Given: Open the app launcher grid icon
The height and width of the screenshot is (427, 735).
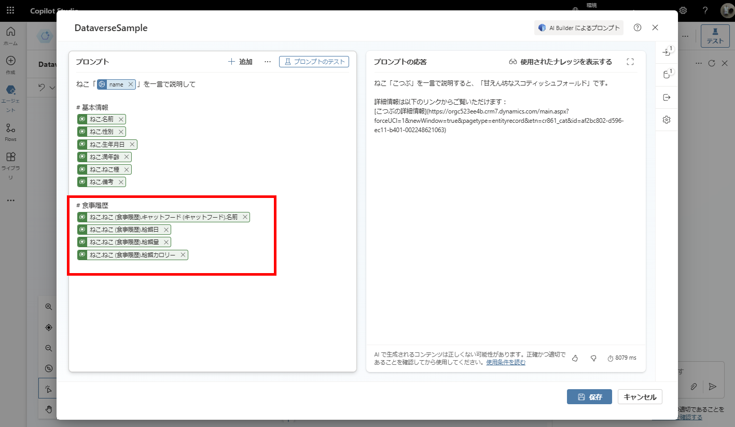Looking at the screenshot, I should pos(10,10).
